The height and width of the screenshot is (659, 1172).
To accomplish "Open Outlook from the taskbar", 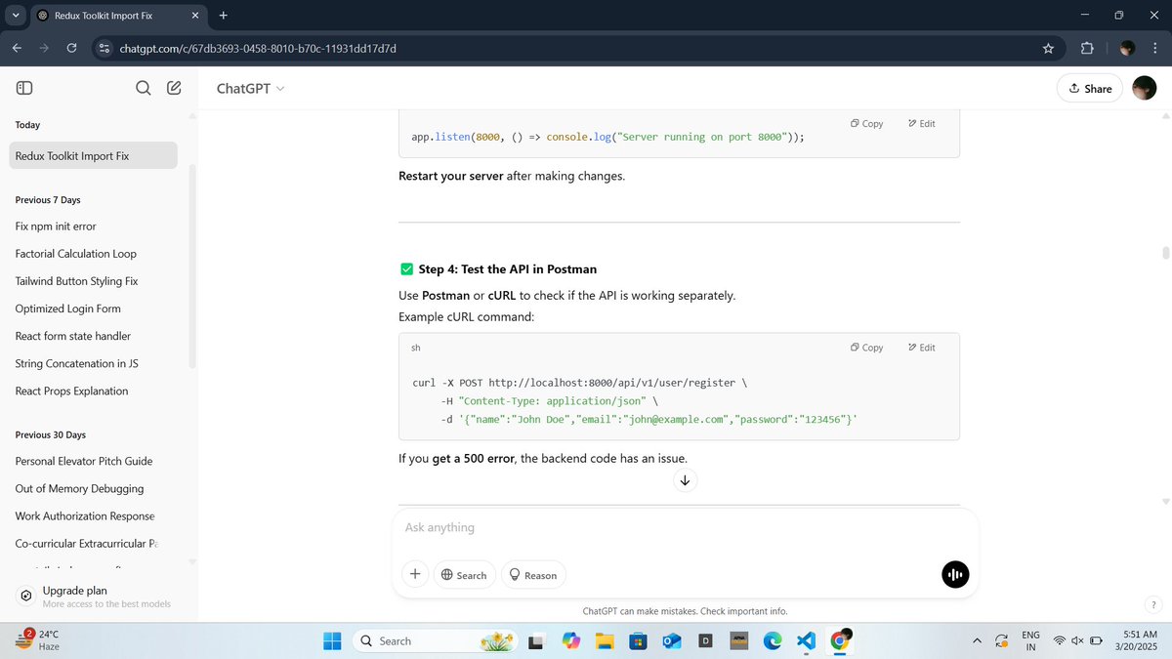I will (672, 640).
